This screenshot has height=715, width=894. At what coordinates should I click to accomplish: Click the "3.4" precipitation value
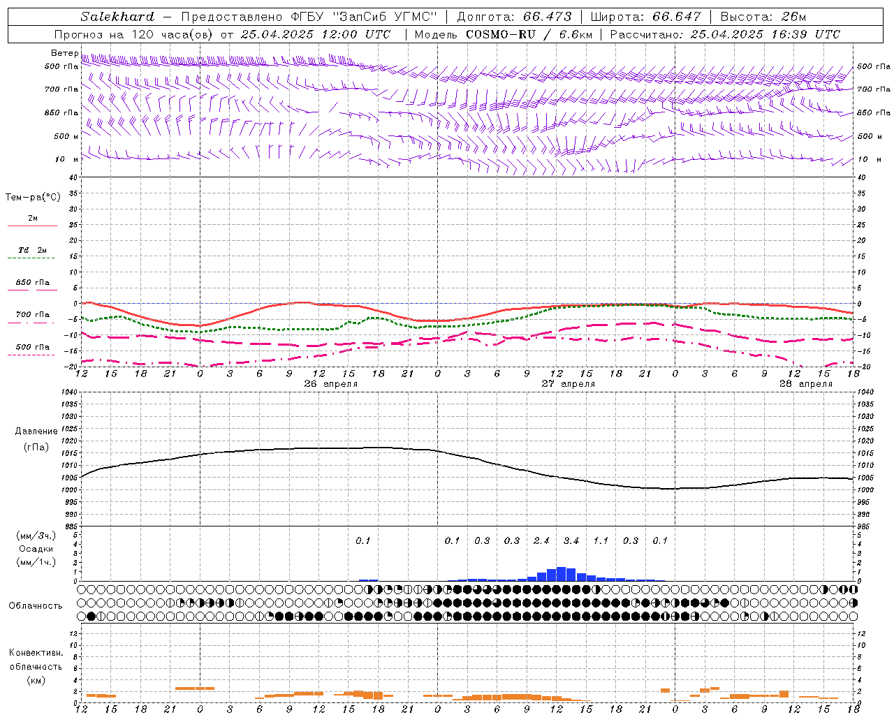coord(571,540)
